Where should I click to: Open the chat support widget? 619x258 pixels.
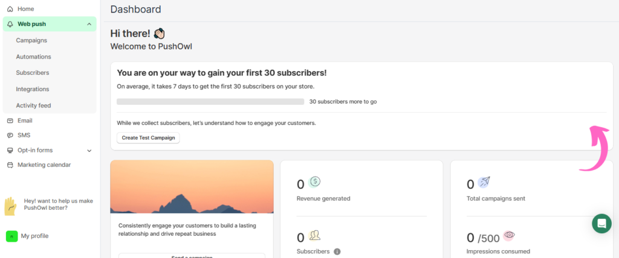(601, 223)
